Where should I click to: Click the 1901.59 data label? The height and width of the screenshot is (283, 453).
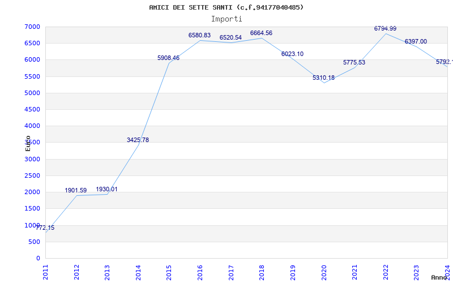pos(76,191)
